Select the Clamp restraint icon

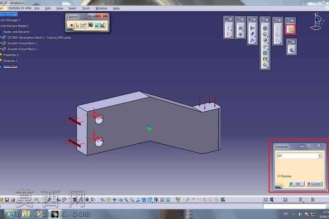pyautogui.click(x=252, y=28)
